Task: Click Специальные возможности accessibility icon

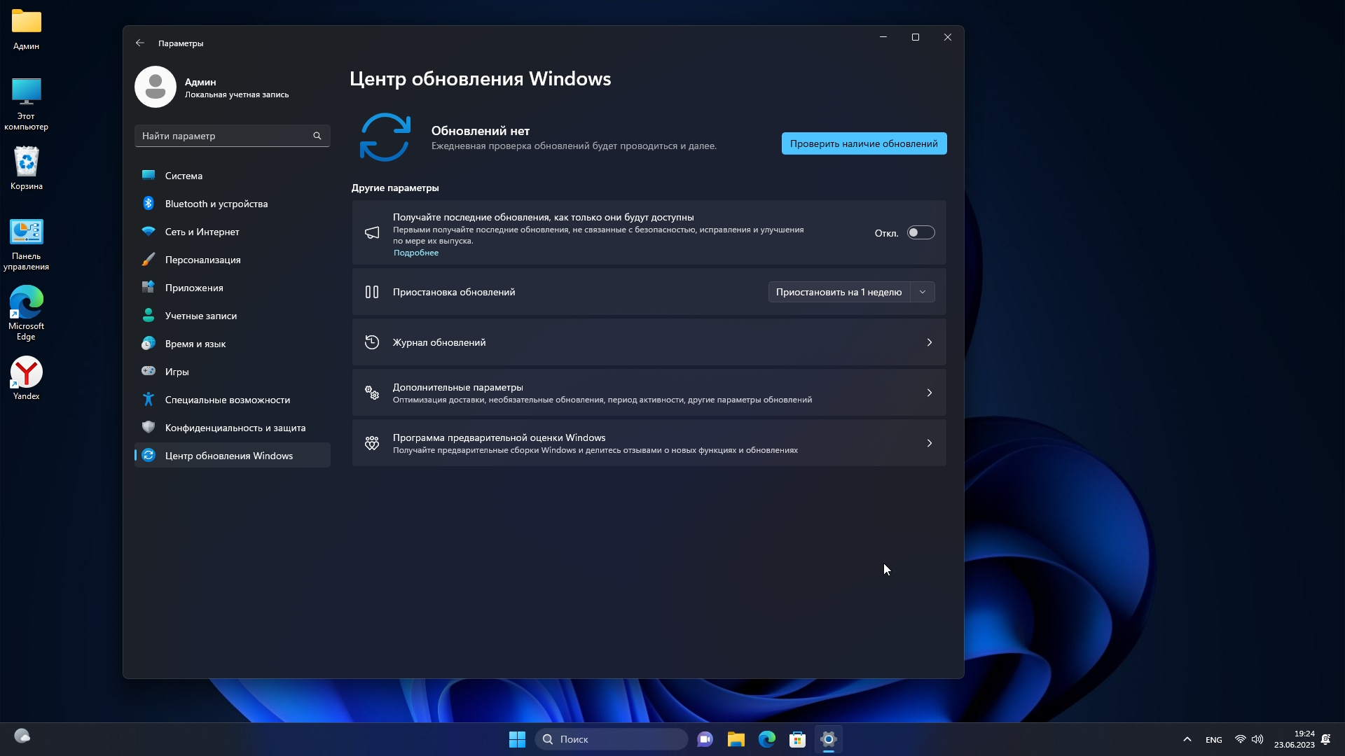Action: point(149,400)
